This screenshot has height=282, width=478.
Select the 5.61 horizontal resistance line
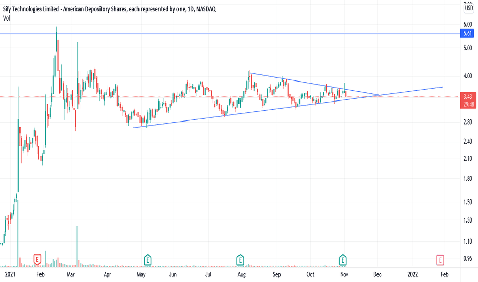pyautogui.click(x=229, y=33)
